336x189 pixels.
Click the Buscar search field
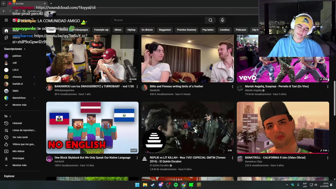158,20
